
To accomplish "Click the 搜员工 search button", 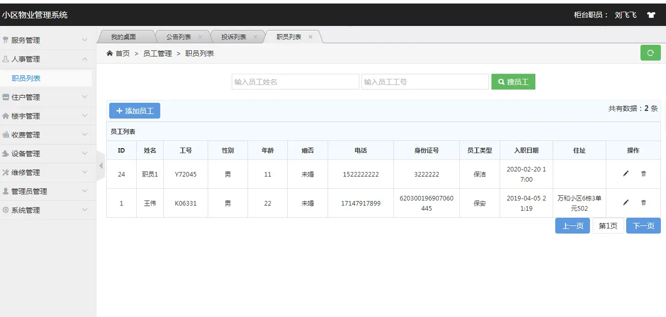I will (513, 81).
